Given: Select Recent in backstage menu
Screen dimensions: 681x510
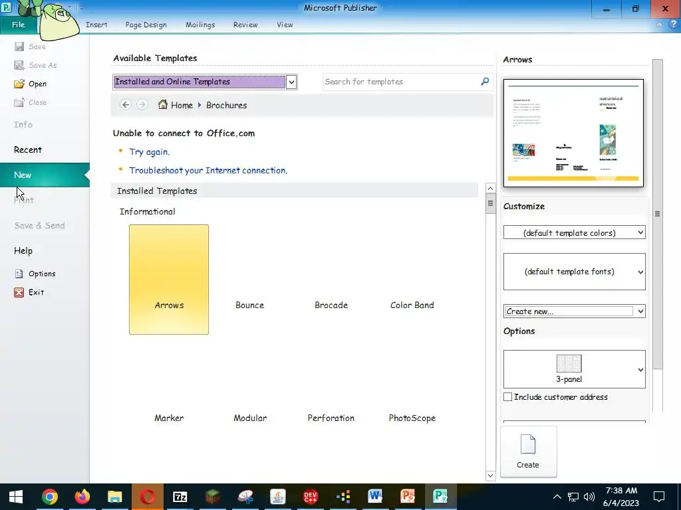Looking at the screenshot, I should coord(28,149).
